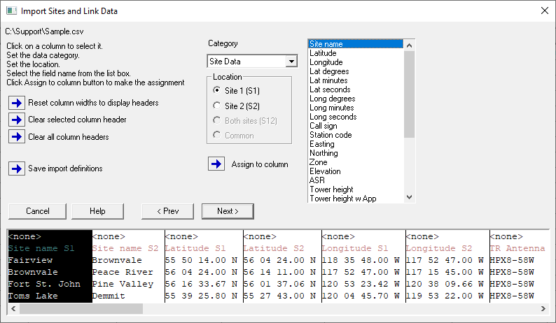This screenshot has height=323, width=556.
Task: Click the Reset column widths arrow icon
Action: click(17, 103)
